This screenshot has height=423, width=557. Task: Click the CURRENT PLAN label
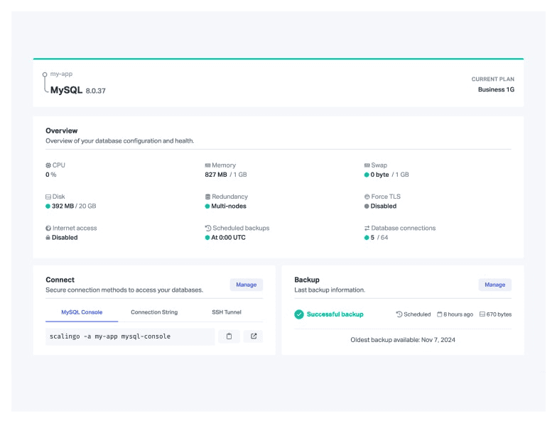[493, 79]
